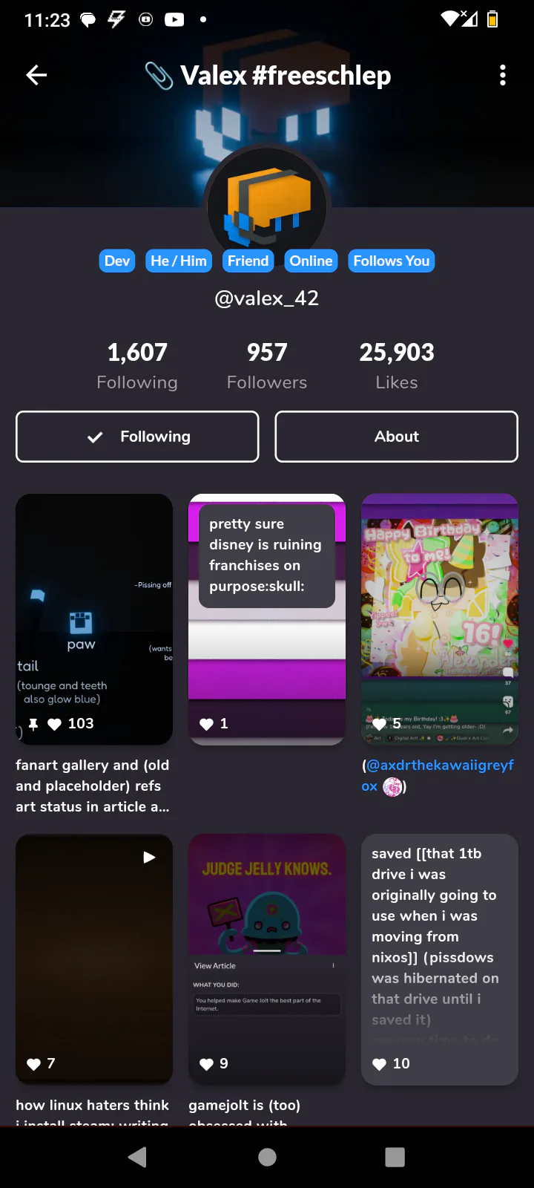Play the linux haters video post

(x=149, y=857)
